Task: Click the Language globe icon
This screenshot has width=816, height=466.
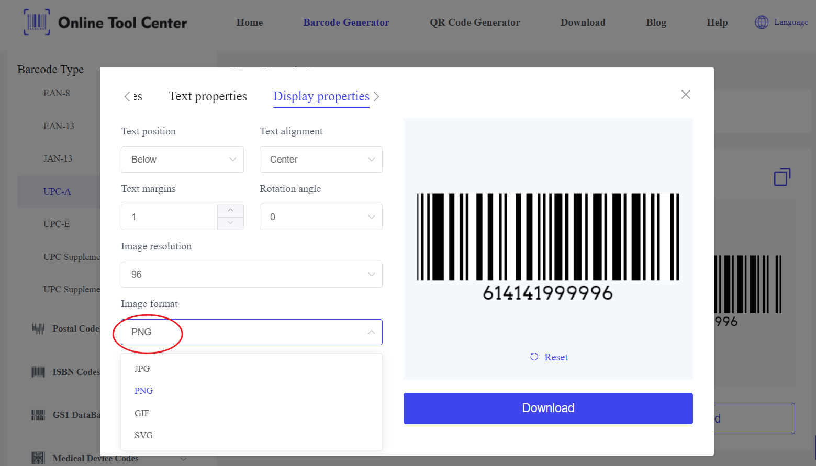Action: (x=762, y=22)
